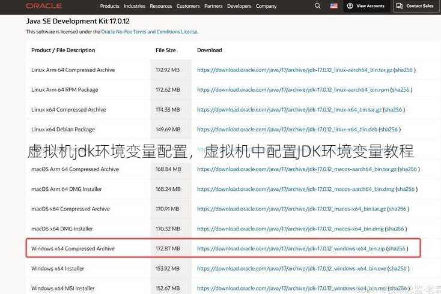Open the Partners menu

(213, 6)
